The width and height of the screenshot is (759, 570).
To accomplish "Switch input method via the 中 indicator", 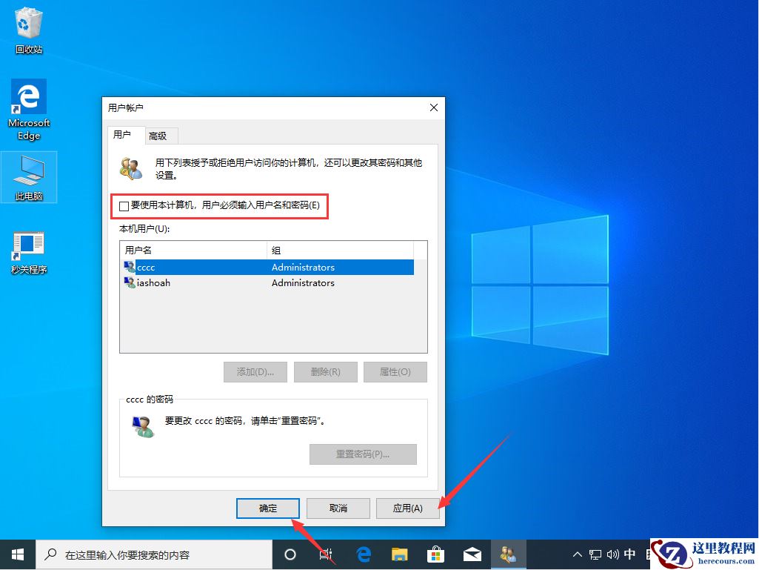I will point(629,554).
